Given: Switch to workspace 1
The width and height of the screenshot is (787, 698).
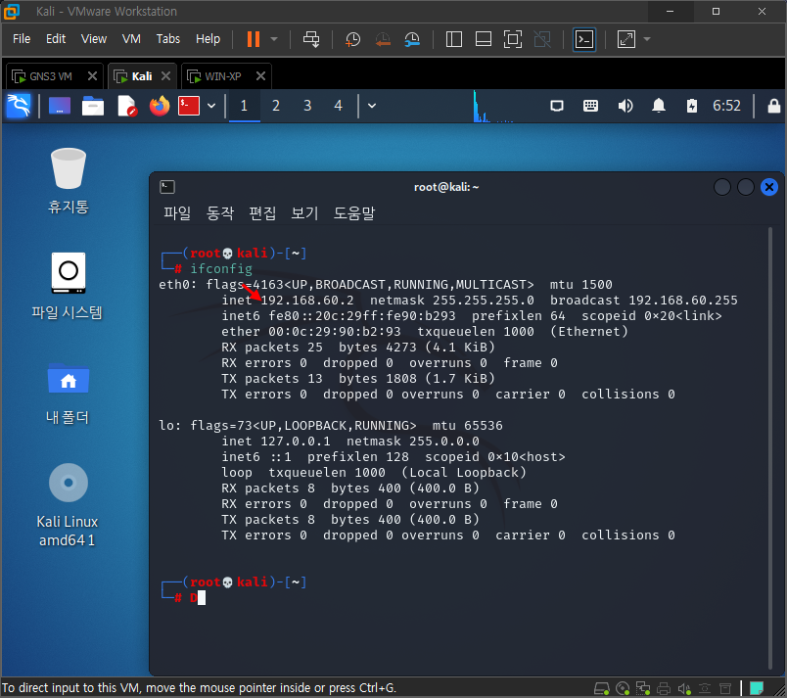Looking at the screenshot, I should [244, 106].
